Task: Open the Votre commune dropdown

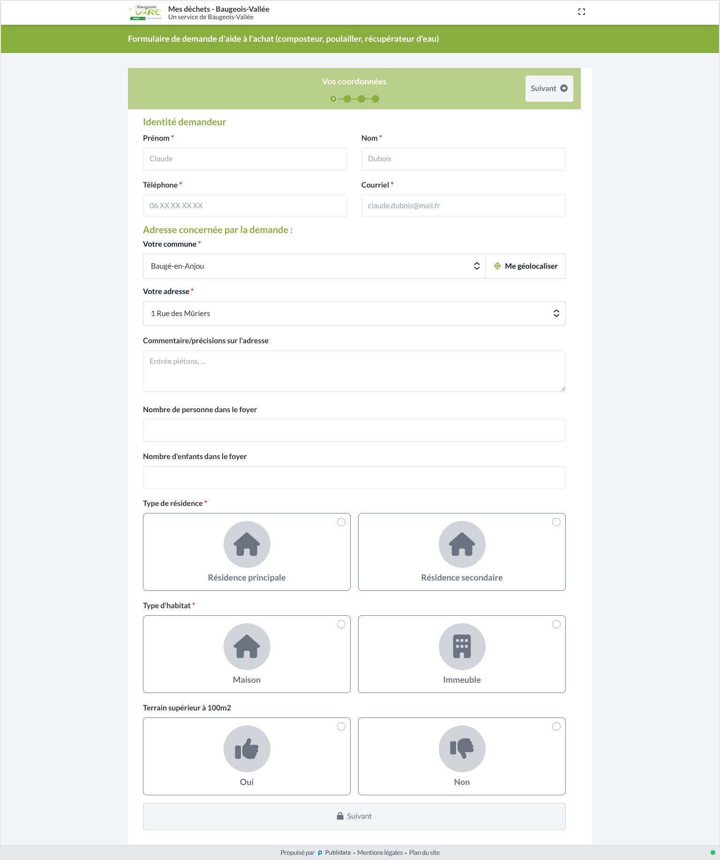Action: (x=315, y=266)
